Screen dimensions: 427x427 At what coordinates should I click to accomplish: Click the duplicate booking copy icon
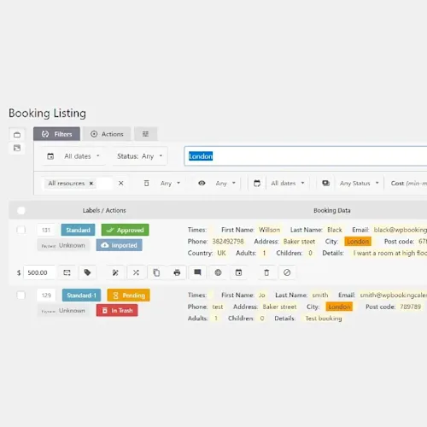click(156, 272)
